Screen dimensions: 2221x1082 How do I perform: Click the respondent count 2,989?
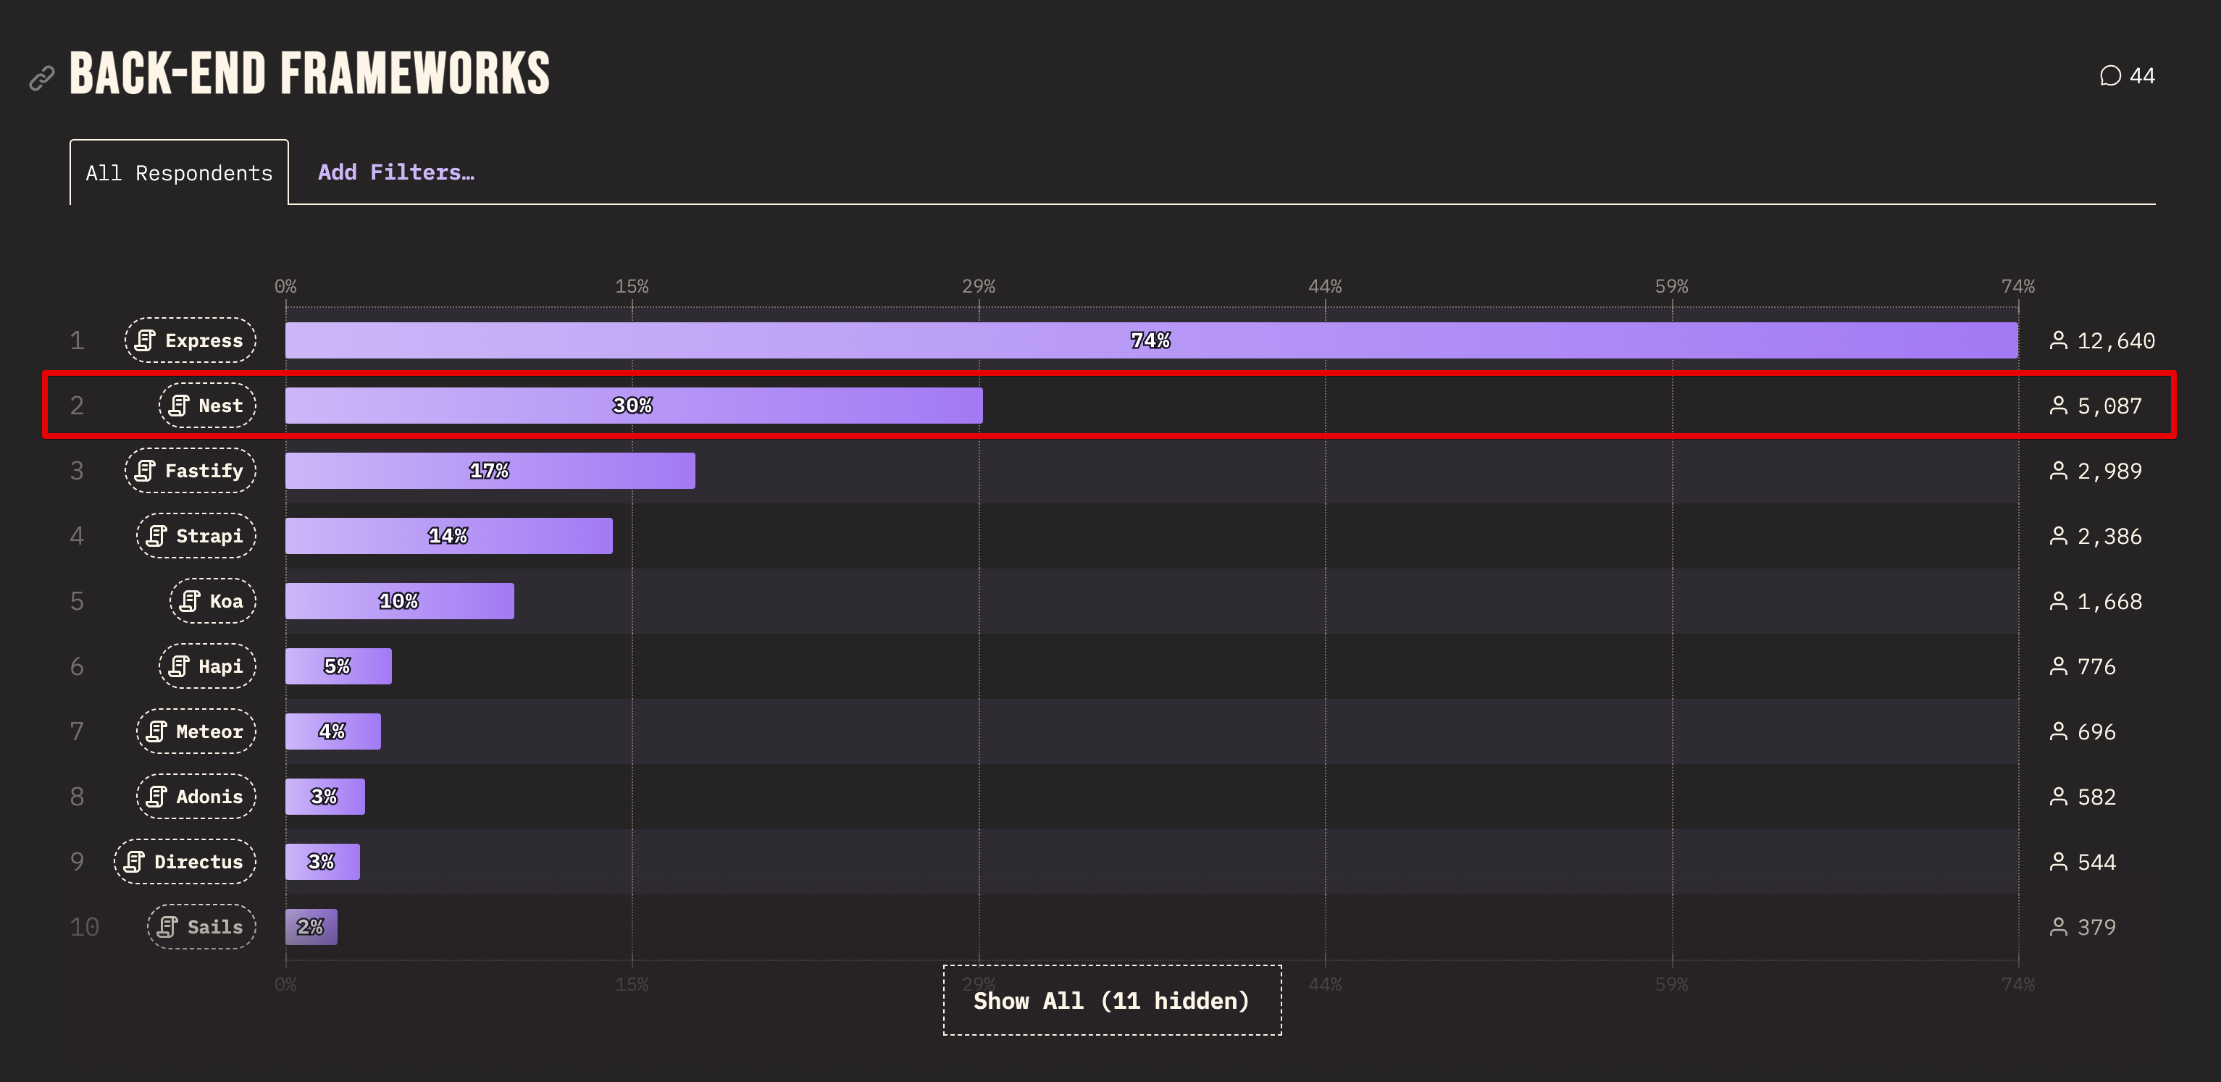(x=2109, y=471)
